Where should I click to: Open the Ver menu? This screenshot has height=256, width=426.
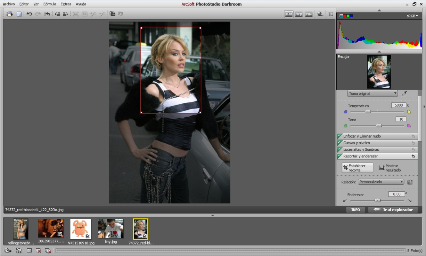[x=36, y=4]
